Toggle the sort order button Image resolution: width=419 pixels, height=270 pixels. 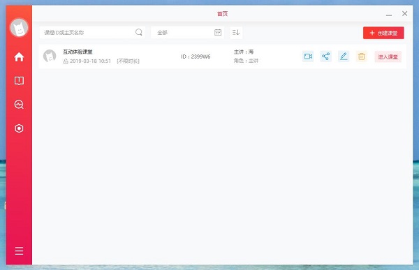coord(236,32)
